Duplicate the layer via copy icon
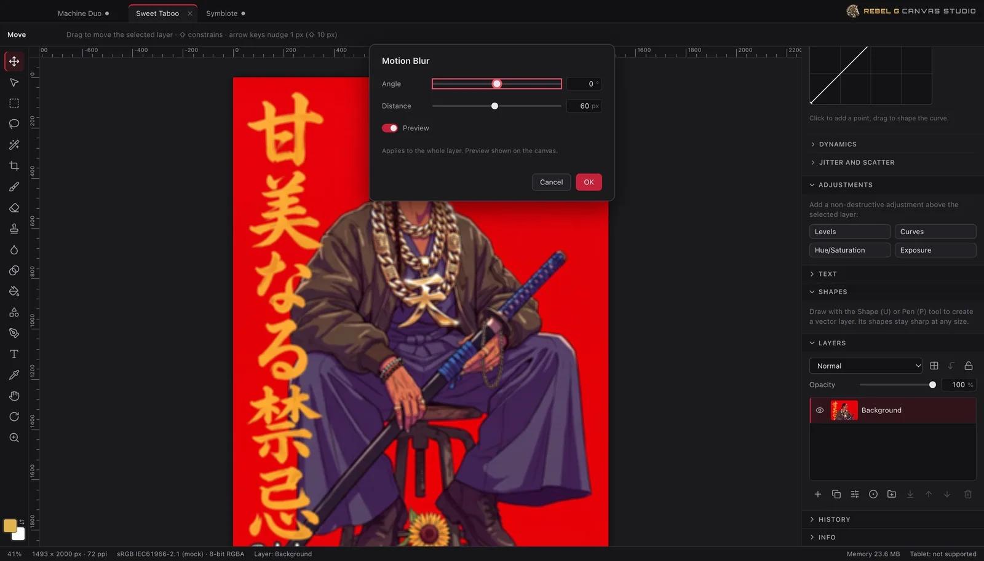 [x=836, y=494]
